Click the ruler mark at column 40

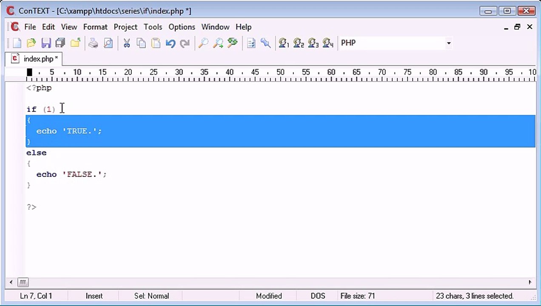pyautogui.click(x=230, y=73)
